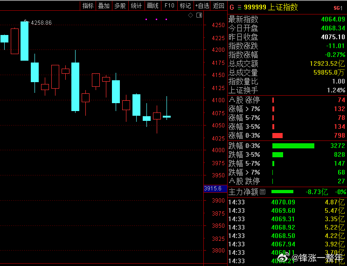Select the tick row priced 4070.09
Image resolution: width=347 pixels, height=266 pixels.
point(286,202)
